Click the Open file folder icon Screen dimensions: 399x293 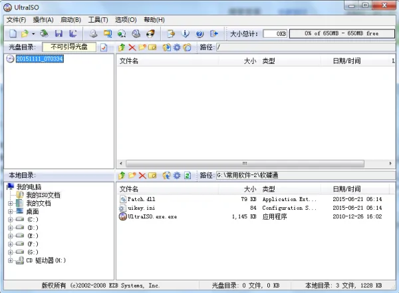point(25,34)
